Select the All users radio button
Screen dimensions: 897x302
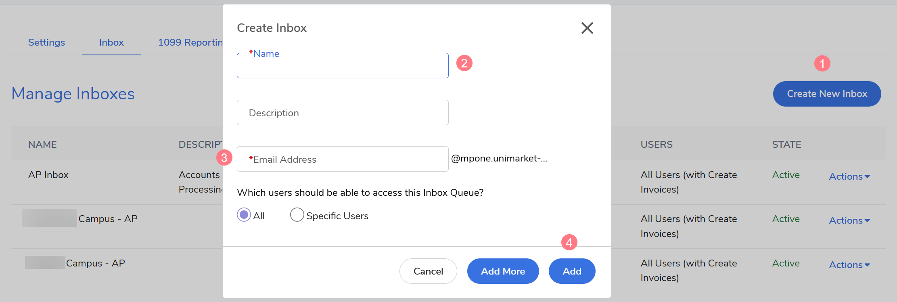(244, 215)
